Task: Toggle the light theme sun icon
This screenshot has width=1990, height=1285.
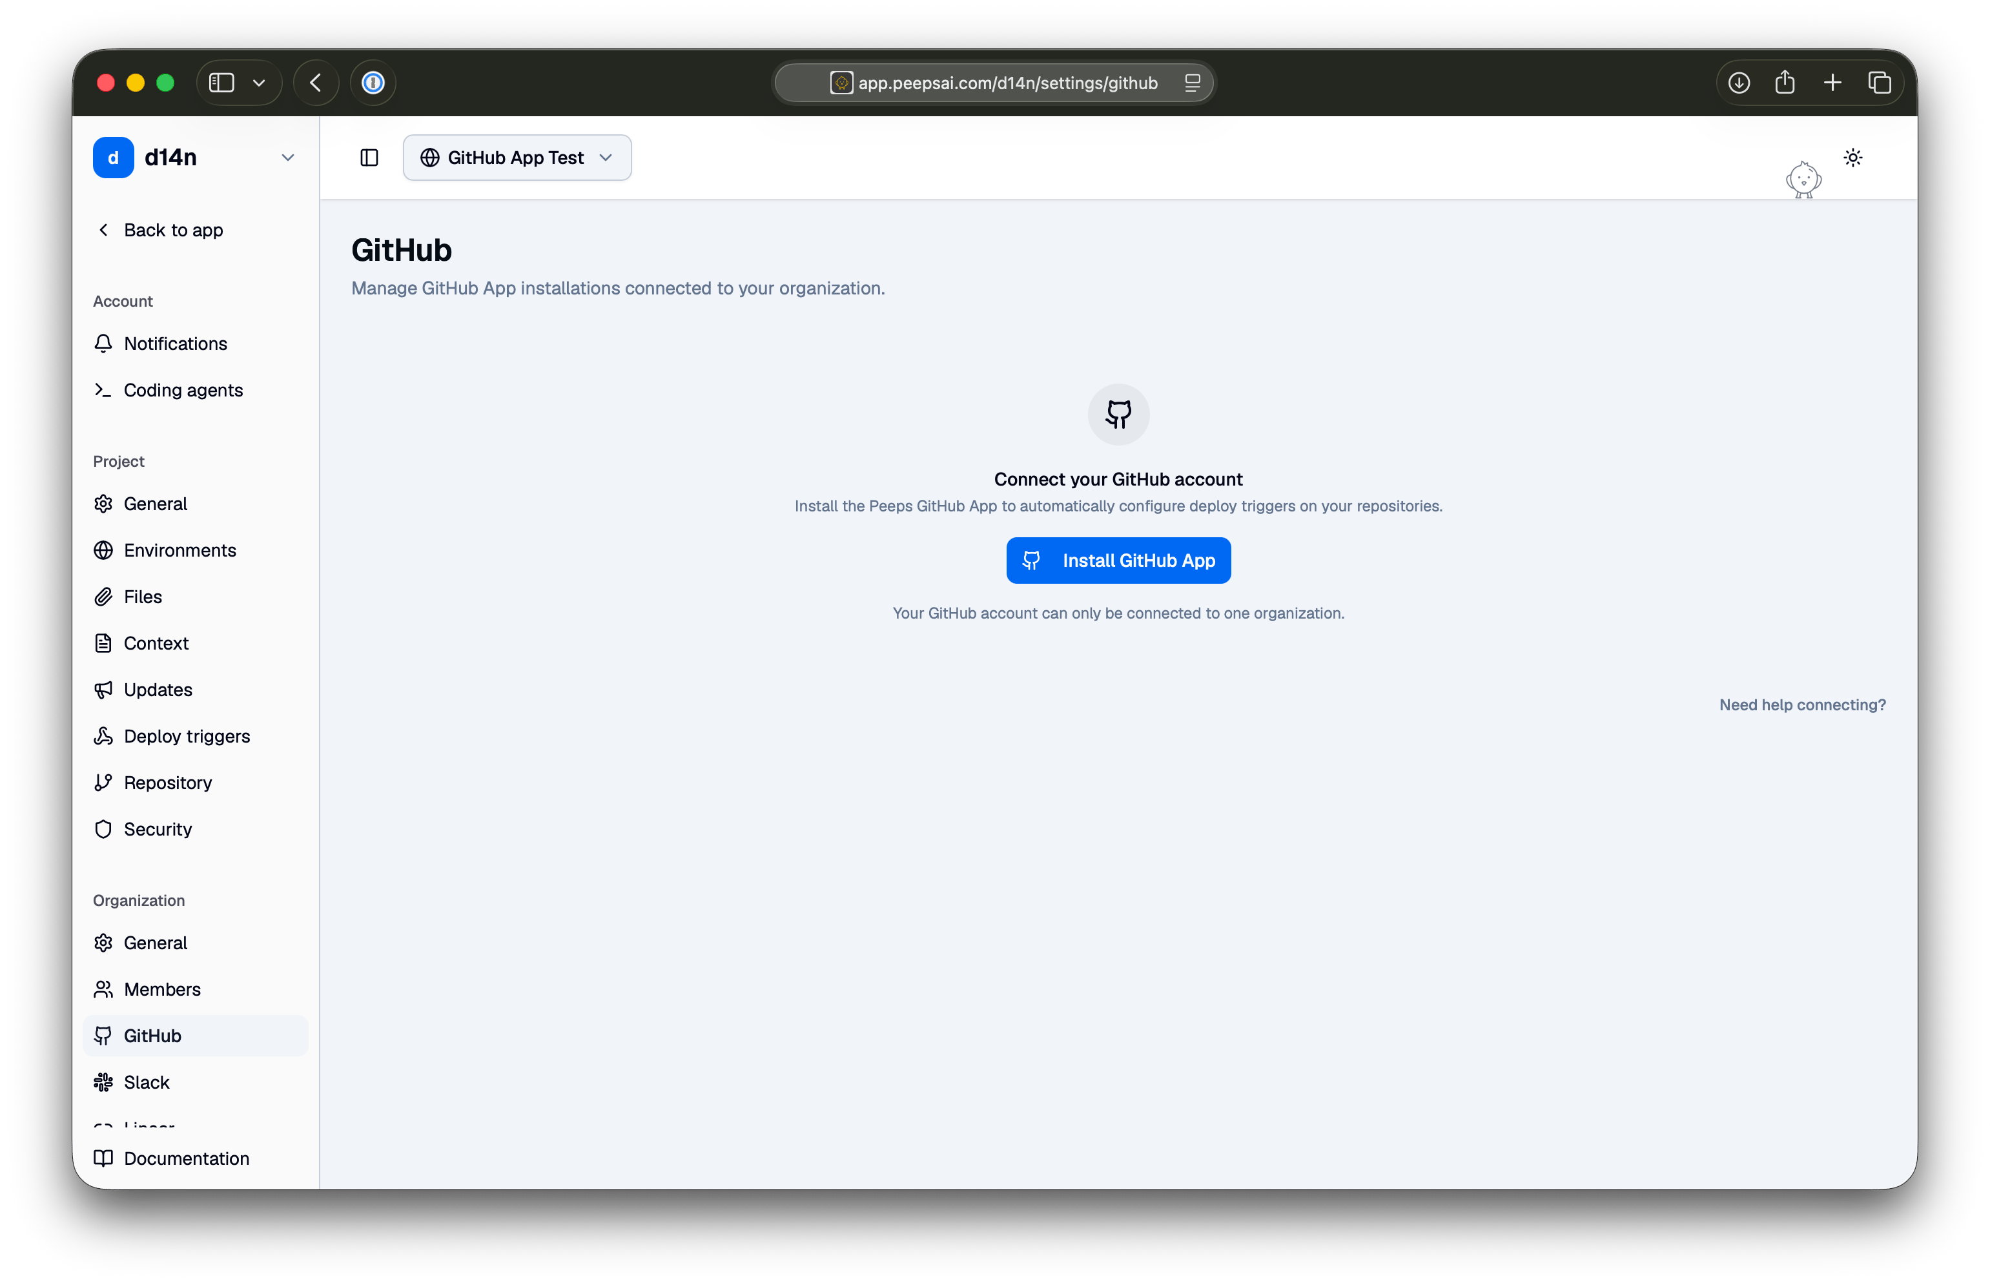Action: coord(1852,157)
